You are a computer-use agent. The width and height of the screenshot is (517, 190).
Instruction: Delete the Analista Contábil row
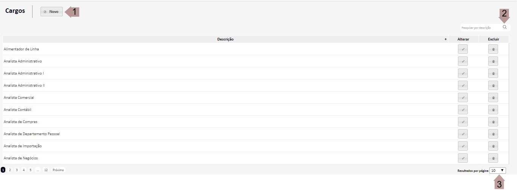point(493,110)
